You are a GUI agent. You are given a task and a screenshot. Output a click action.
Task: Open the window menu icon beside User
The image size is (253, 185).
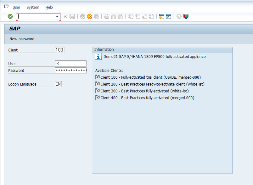[x=7, y=7]
